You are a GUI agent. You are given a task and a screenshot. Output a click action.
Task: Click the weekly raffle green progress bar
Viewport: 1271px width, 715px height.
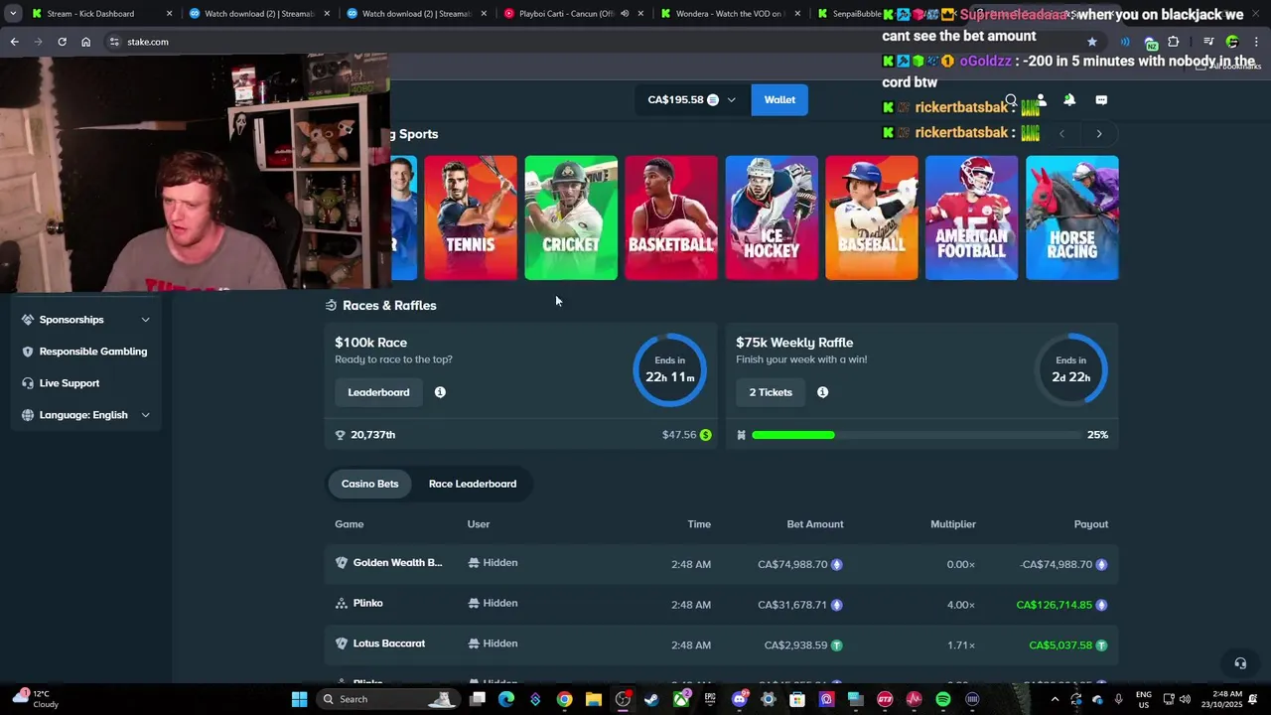(793, 435)
